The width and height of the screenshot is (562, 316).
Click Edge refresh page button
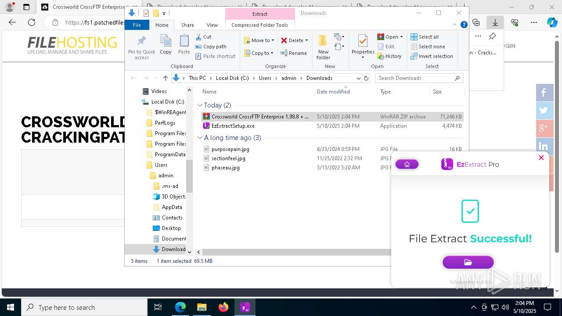coord(32,22)
